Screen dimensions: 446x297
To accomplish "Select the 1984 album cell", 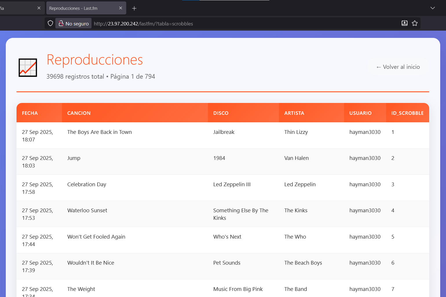I will pyautogui.click(x=219, y=158).
